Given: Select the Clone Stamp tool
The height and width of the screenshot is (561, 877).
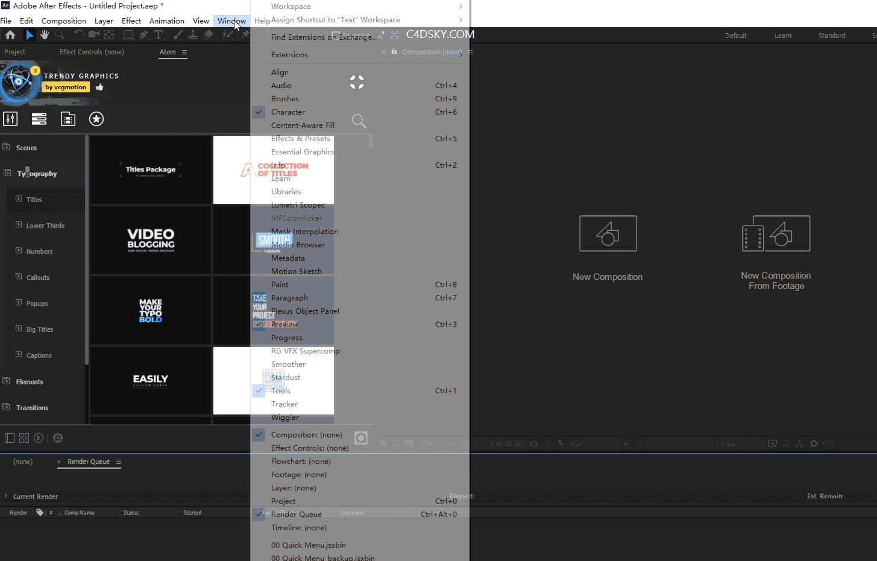Looking at the screenshot, I should pyautogui.click(x=193, y=35).
